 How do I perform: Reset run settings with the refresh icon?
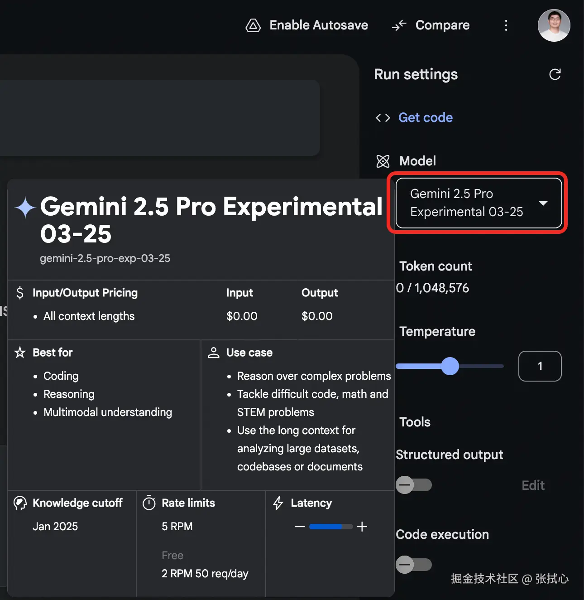click(555, 74)
